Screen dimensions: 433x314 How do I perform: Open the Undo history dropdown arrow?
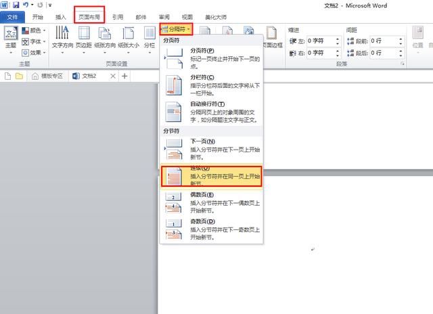(32, 5)
